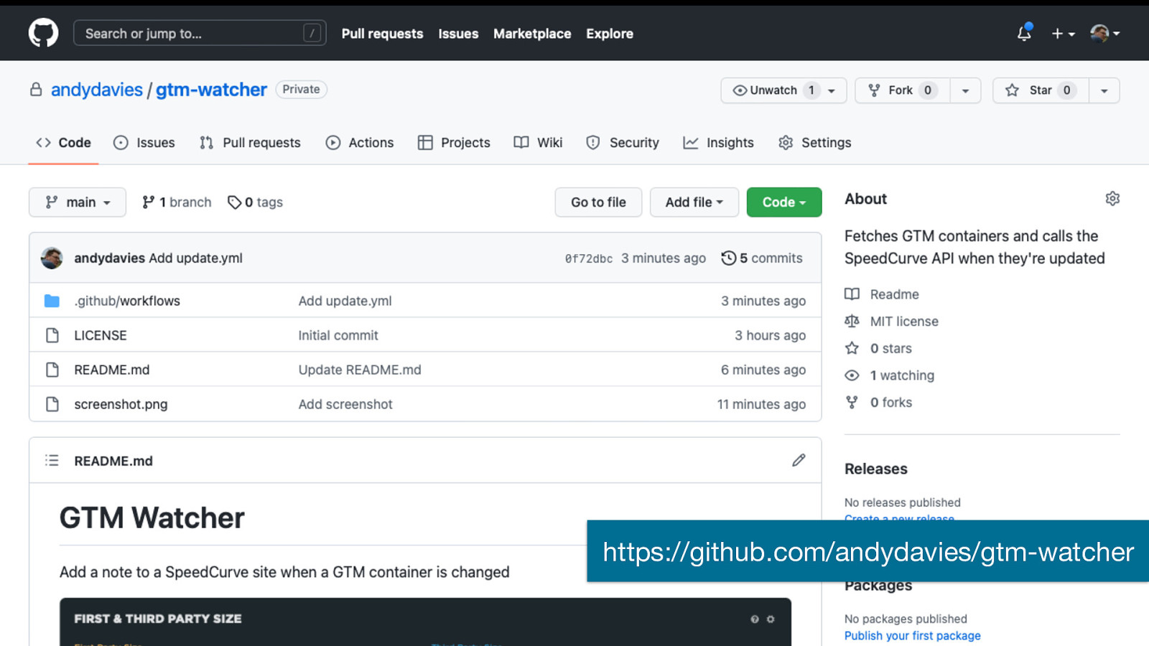Open README table of contents icon
The height and width of the screenshot is (646, 1149).
(52, 460)
